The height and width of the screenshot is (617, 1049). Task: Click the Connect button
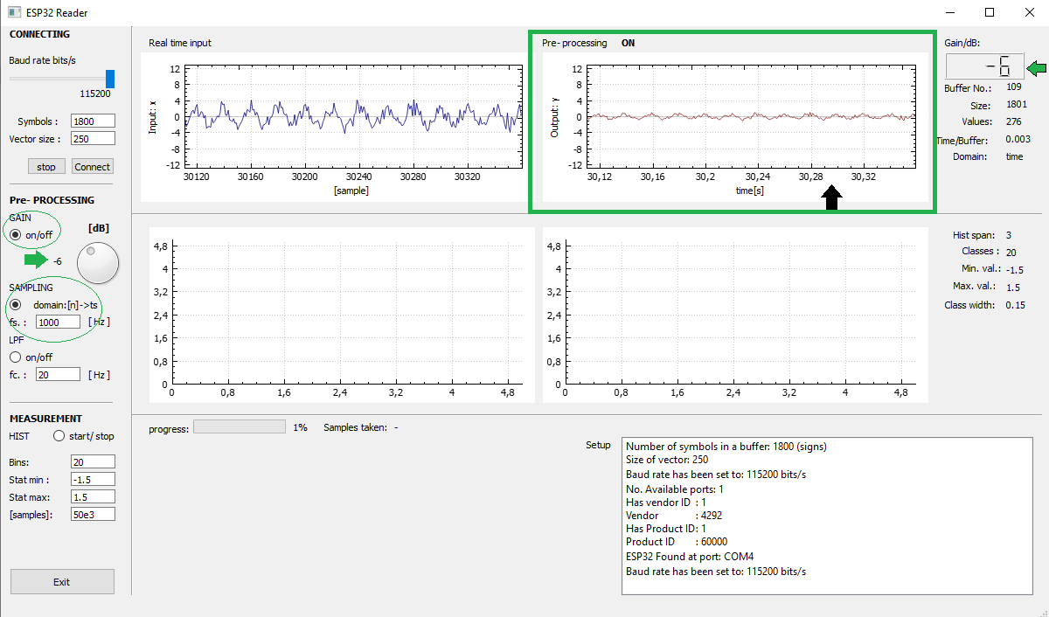tap(92, 166)
